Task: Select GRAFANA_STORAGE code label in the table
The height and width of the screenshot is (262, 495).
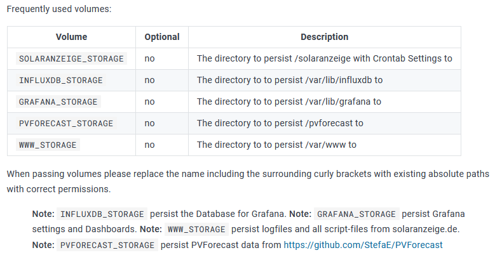Action: click(58, 102)
